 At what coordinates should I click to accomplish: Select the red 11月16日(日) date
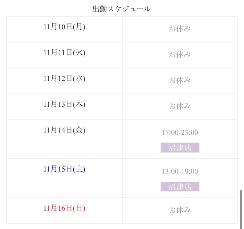pyautogui.click(x=64, y=208)
